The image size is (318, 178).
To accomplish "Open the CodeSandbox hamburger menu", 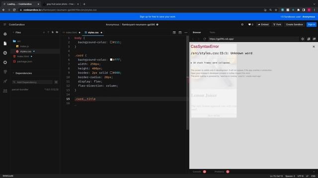I will tap(4, 24).
